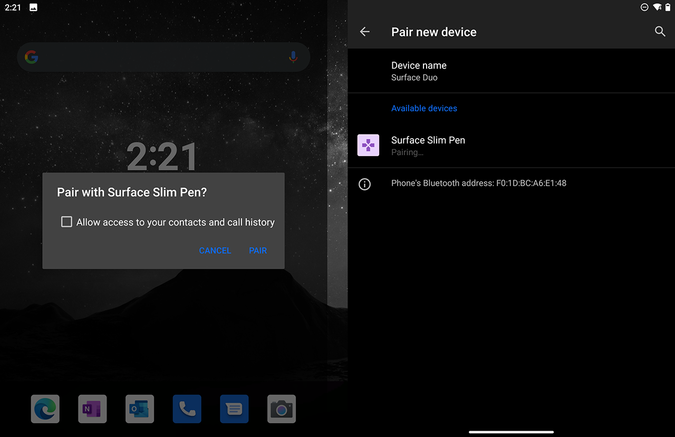Tap the do not disturb status icon

[x=644, y=7]
